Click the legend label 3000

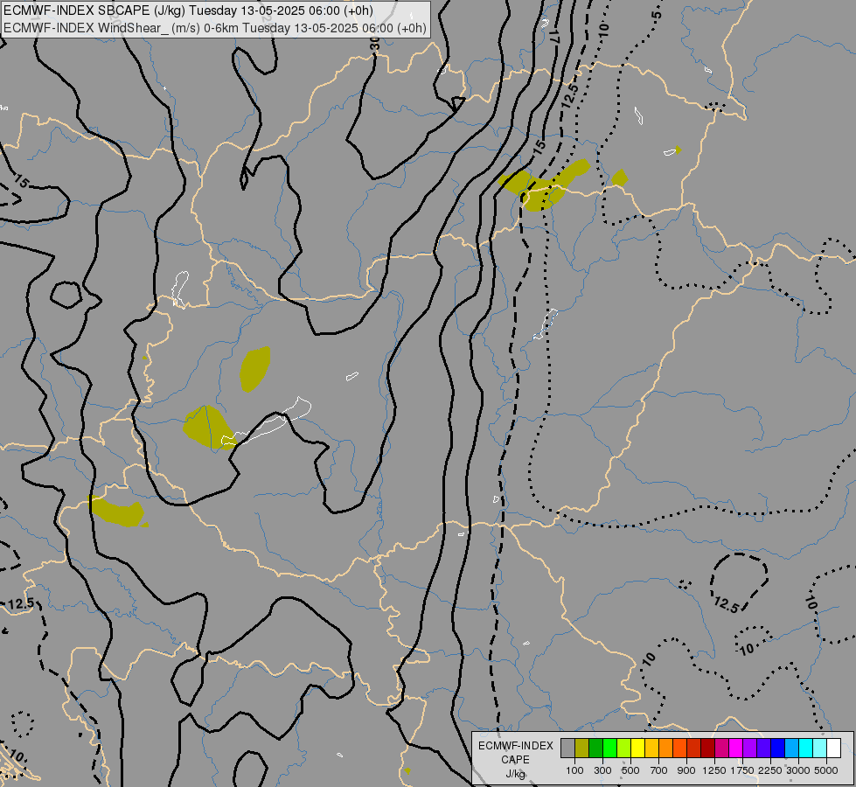click(x=798, y=770)
